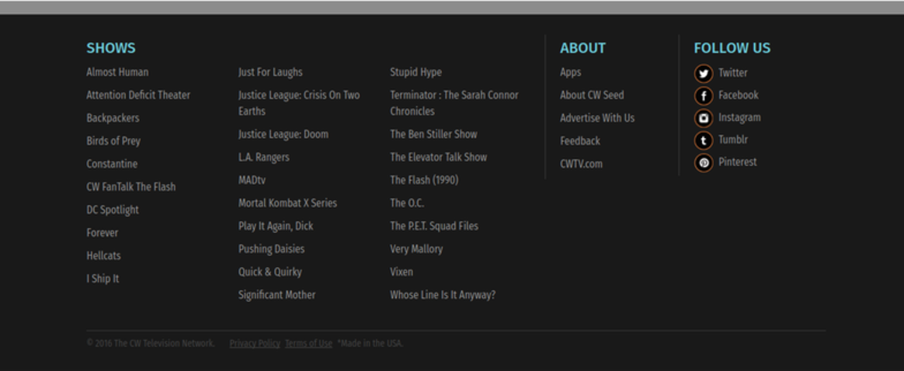Viewport: 904px width, 371px height.
Task: Open the Privacy Policy link
Action: click(x=255, y=343)
